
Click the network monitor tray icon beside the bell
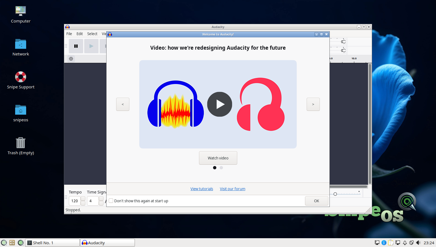click(398, 243)
